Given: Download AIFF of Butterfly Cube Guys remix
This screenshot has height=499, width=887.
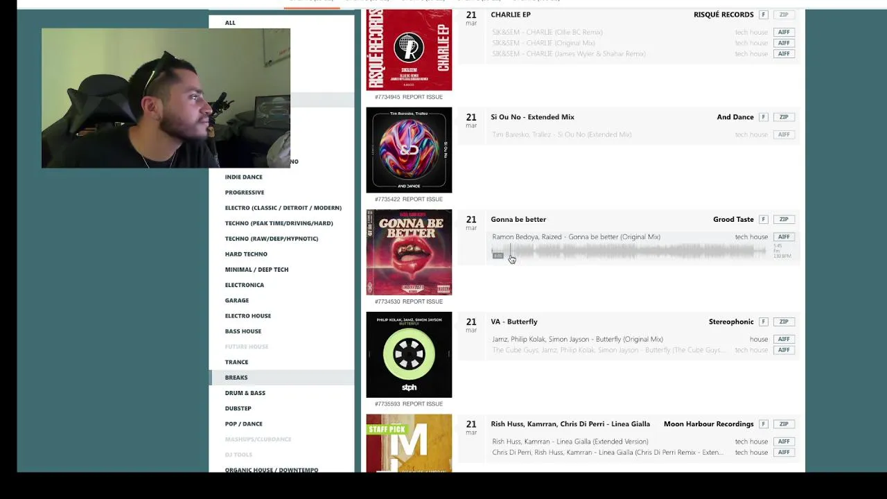Looking at the screenshot, I should (x=784, y=350).
